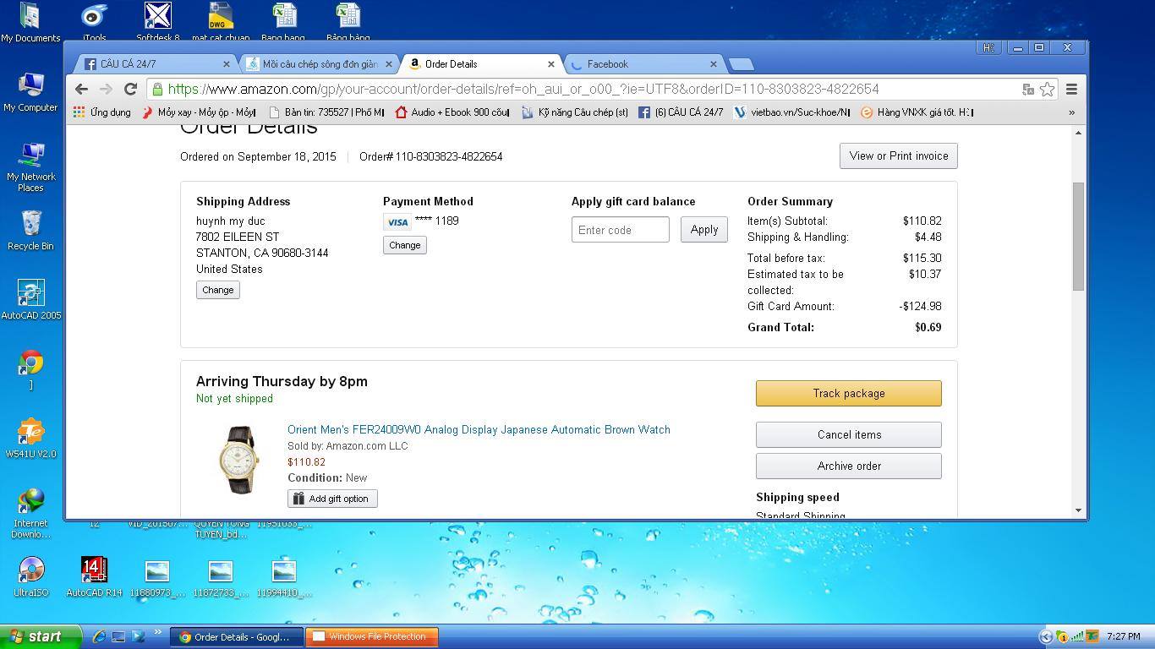Select the Softdesk 8 desktop icon
The image size is (1155, 649).
157,23
